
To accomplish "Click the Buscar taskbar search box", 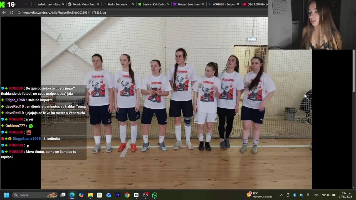I will pyautogui.click(x=34, y=195).
